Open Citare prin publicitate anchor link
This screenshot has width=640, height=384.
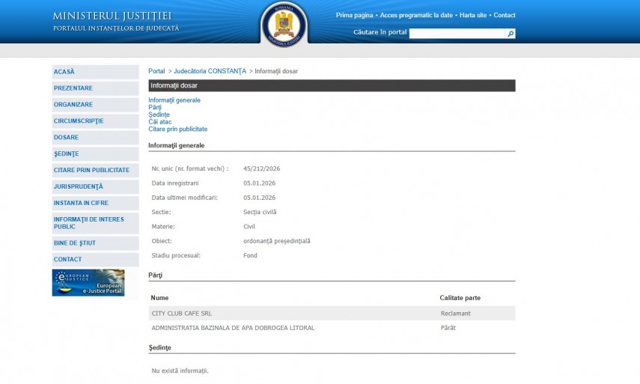pyautogui.click(x=177, y=129)
